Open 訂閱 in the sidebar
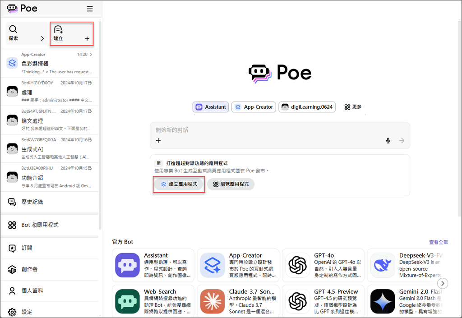462x318 pixels. tap(50, 248)
